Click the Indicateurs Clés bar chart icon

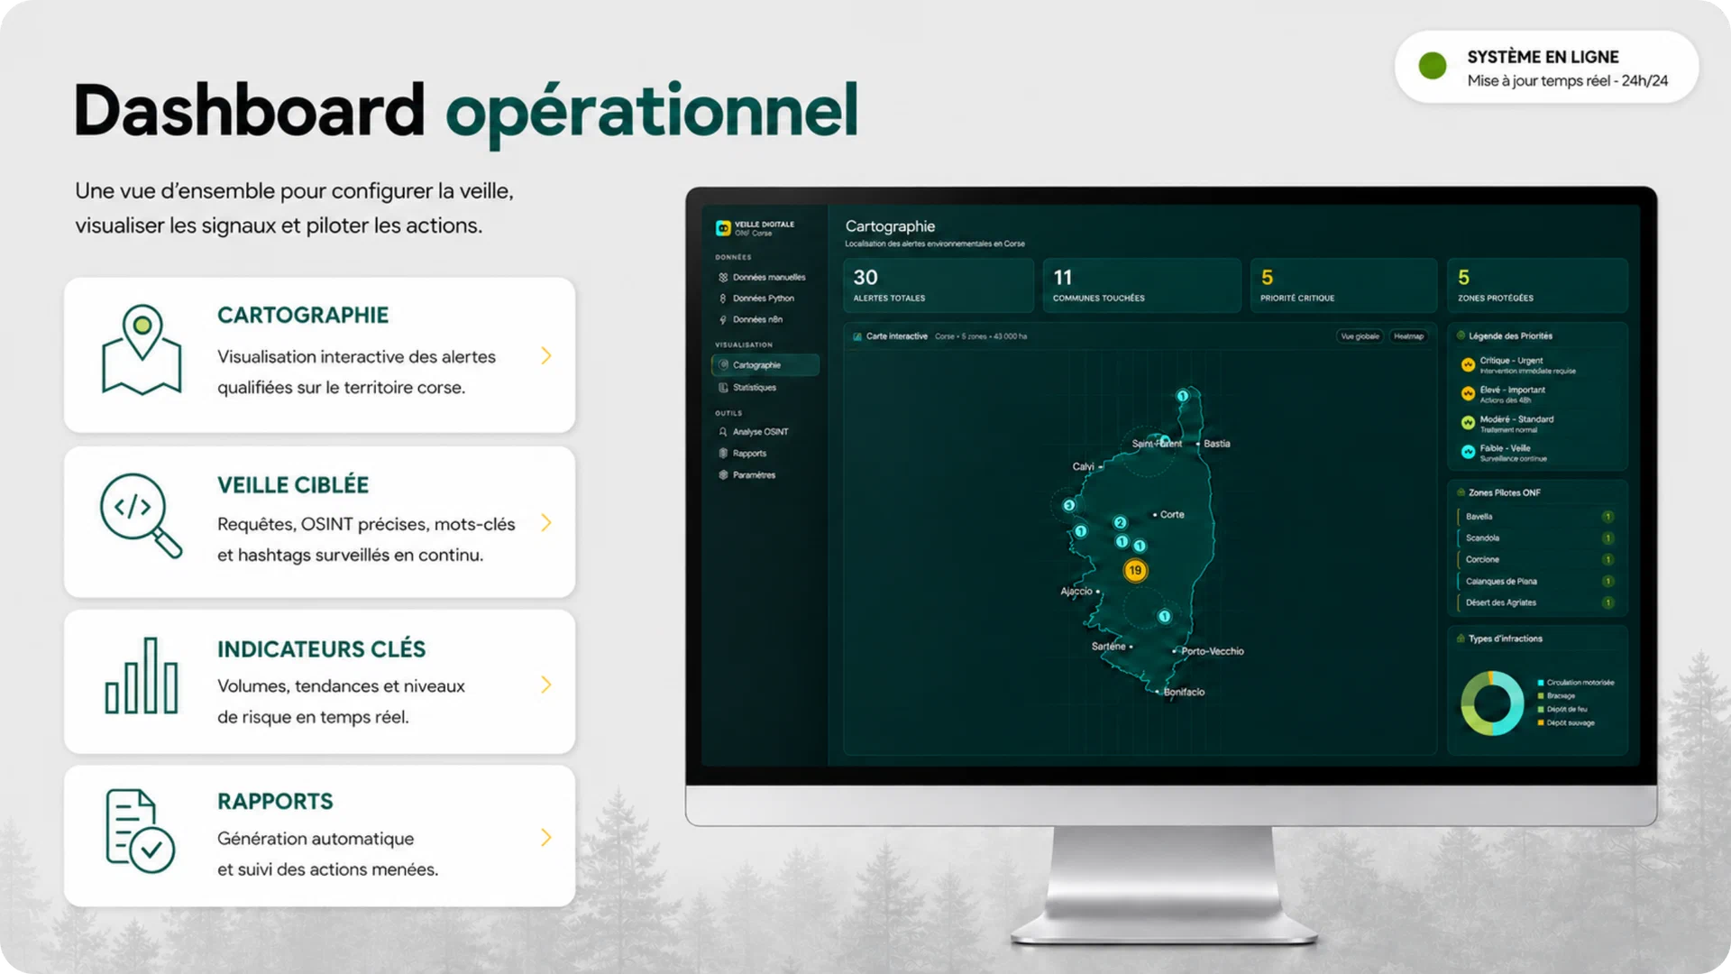click(x=142, y=675)
